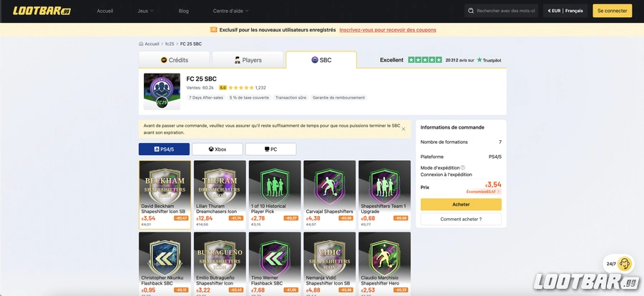Select the SBC tab
The height and width of the screenshot is (296, 644).
tap(321, 60)
